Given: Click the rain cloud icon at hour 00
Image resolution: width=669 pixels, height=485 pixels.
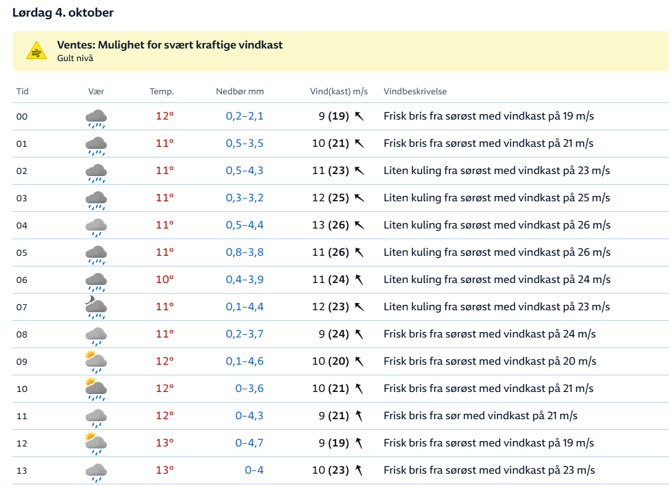Looking at the screenshot, I should (x=96, y=118).
